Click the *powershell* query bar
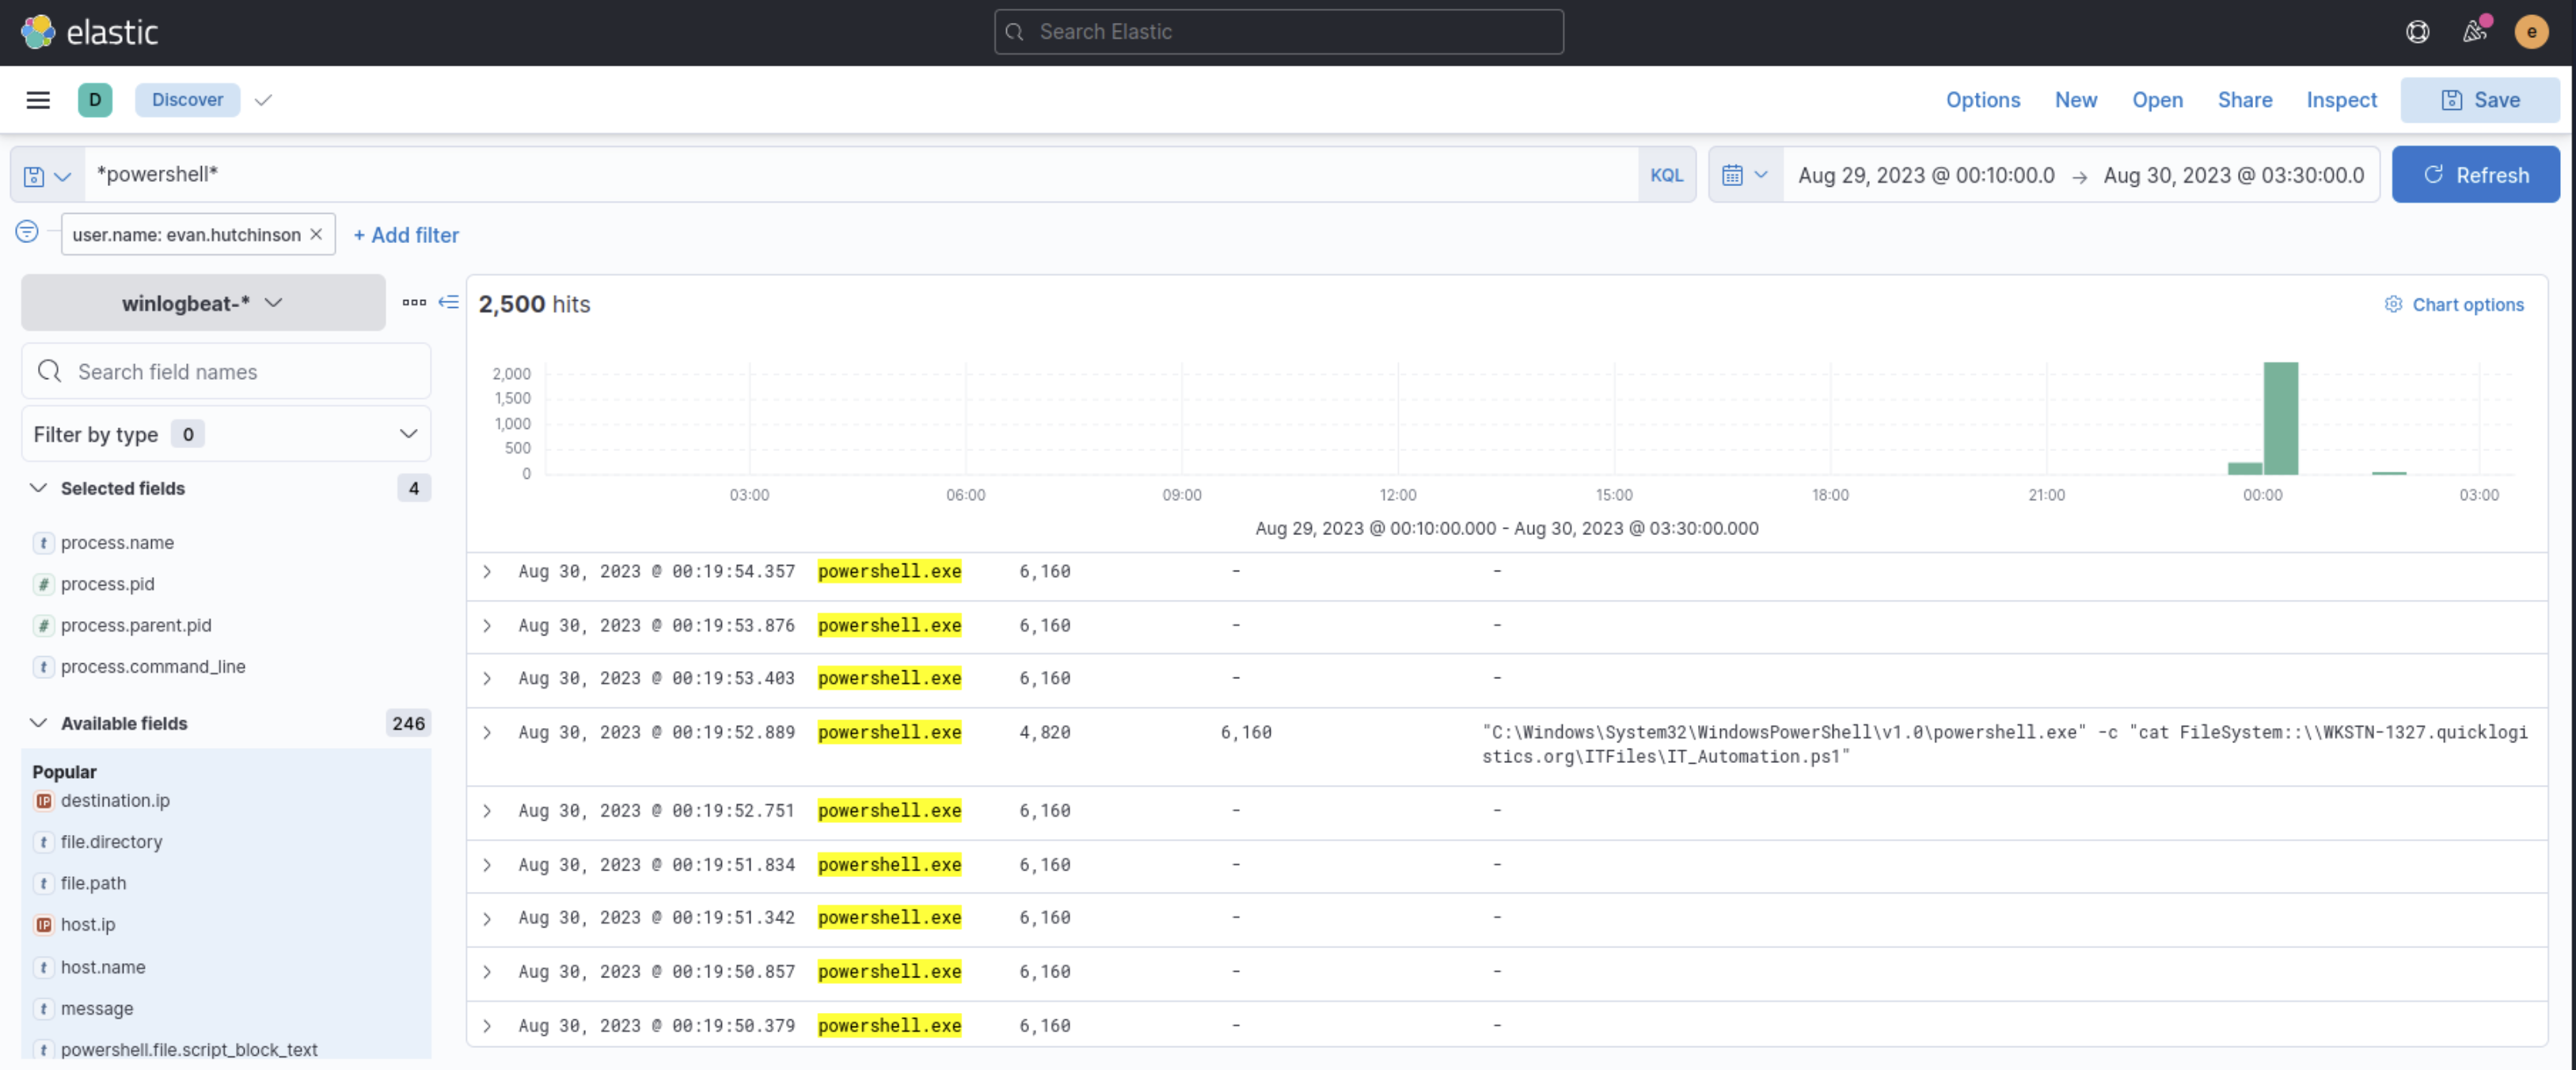Screen dimensions: 2576x1070 click(x=860, y=175)
